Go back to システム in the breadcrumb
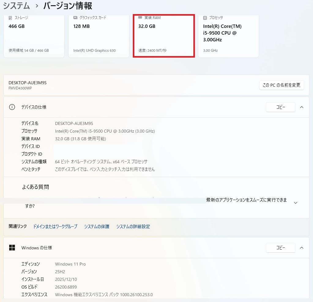 pyautogui.click(x=17, y=6)
